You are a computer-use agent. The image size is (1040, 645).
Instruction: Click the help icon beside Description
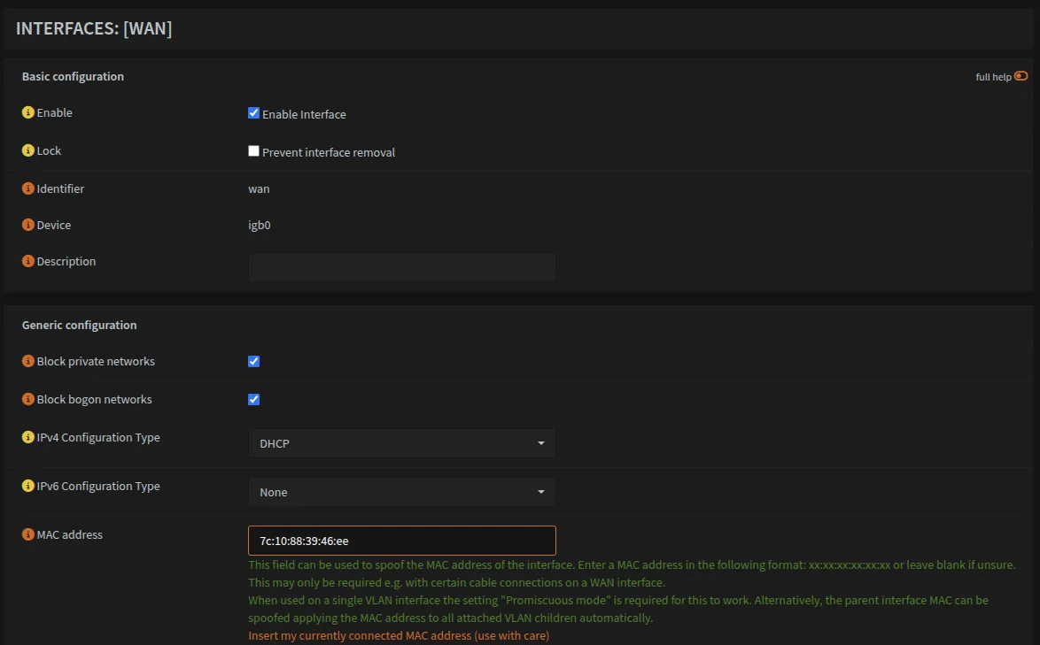(x=28, y=262)
